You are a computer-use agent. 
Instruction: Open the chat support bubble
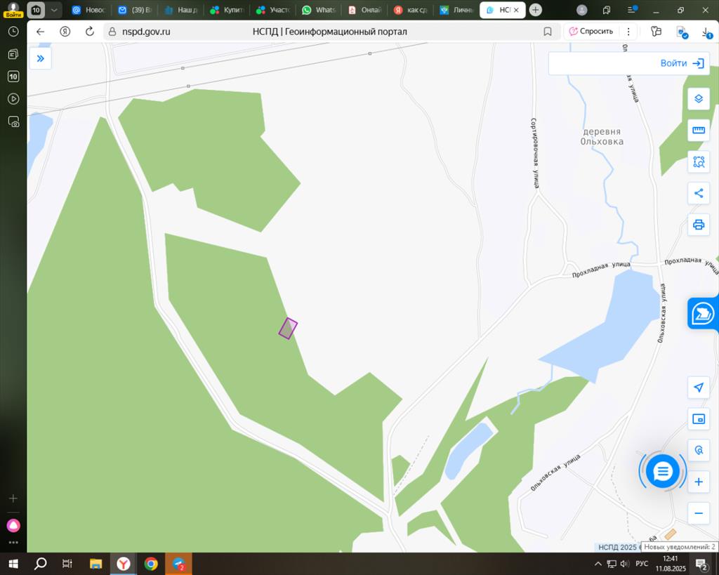662,471
